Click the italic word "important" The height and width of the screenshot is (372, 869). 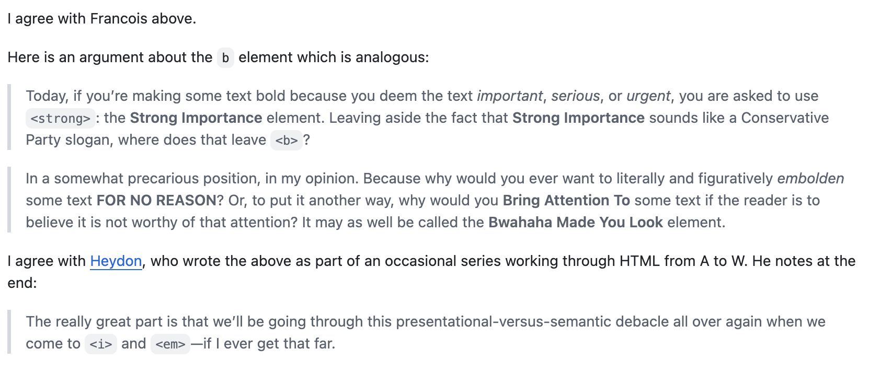(x=510, y=96)
